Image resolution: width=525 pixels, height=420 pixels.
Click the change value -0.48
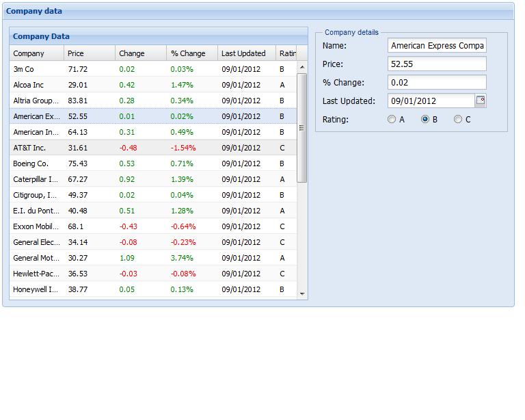click(x=129, y=148)
